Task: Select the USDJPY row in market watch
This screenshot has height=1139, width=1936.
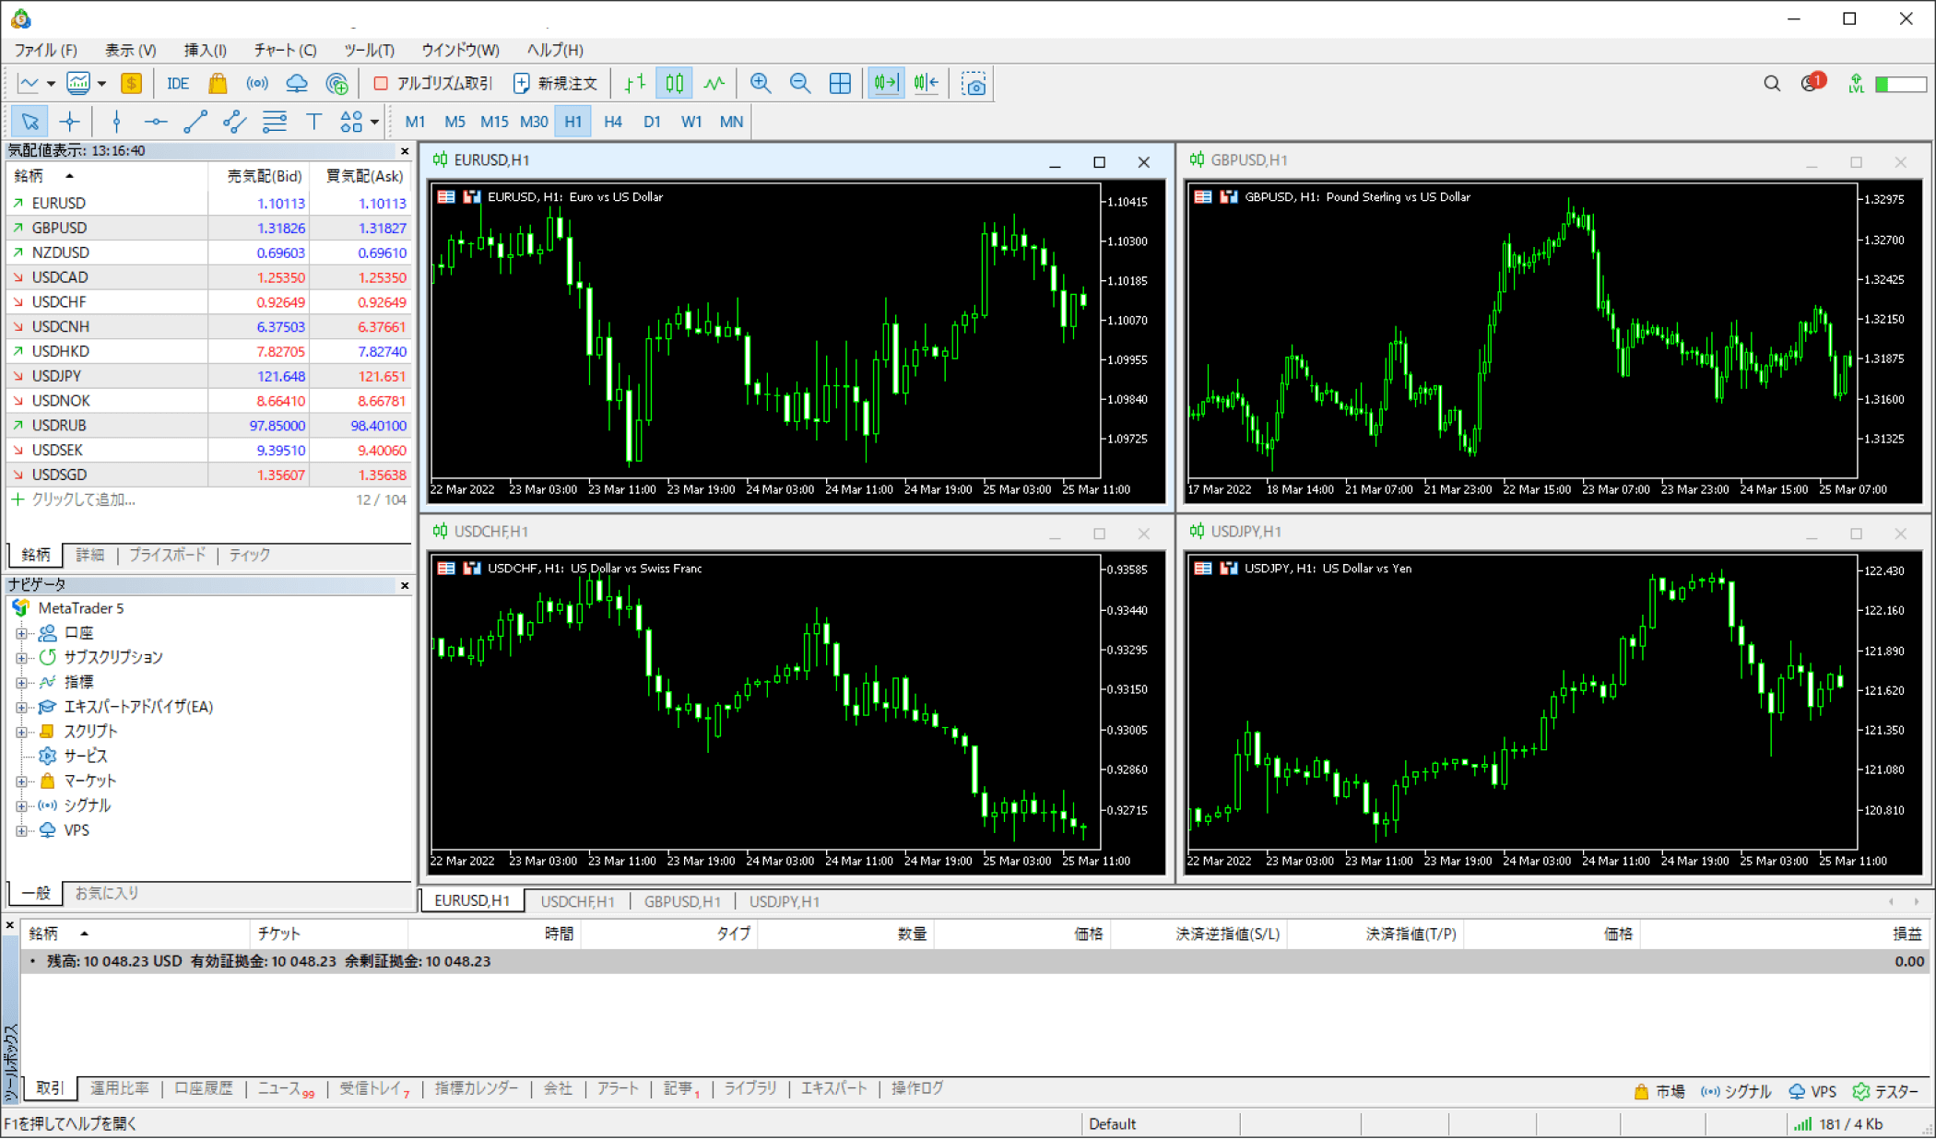Action: [x=57, y=376]
